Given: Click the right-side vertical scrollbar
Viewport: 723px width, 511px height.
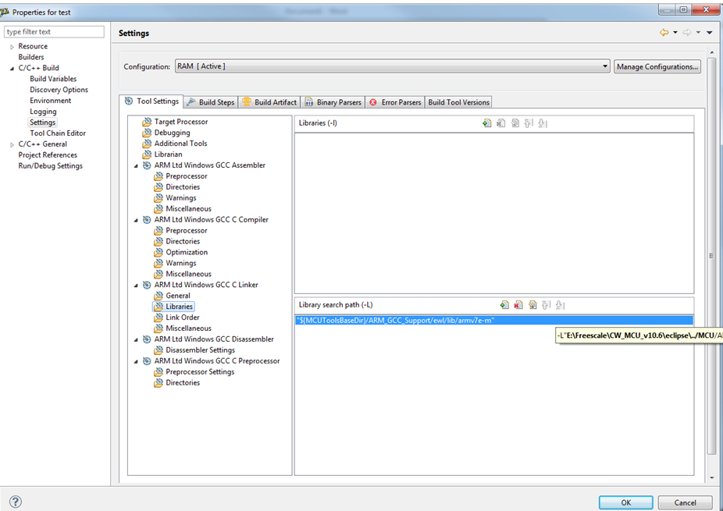Looking at the screenshot, I should click(711, 256).
